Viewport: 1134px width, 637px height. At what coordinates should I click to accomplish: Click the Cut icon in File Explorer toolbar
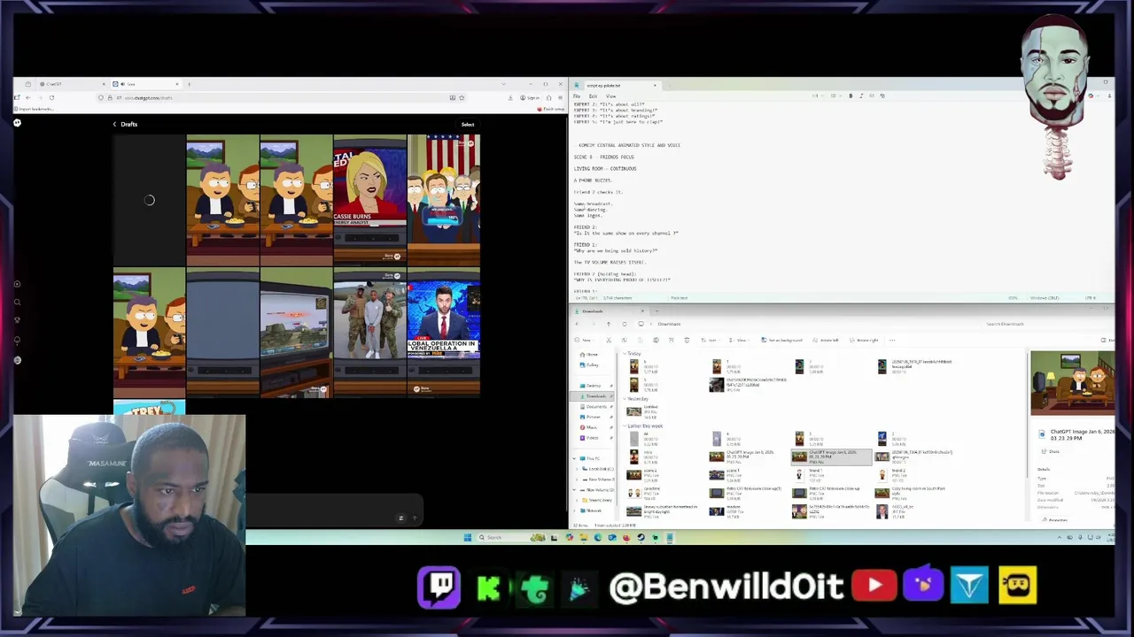coord(609,340)
